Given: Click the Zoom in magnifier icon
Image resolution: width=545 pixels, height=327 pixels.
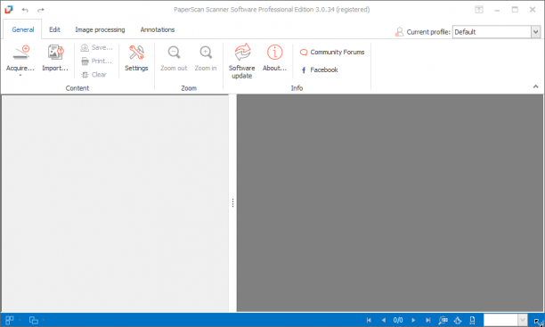Looking at the screenshot, I should pos(206,53).
